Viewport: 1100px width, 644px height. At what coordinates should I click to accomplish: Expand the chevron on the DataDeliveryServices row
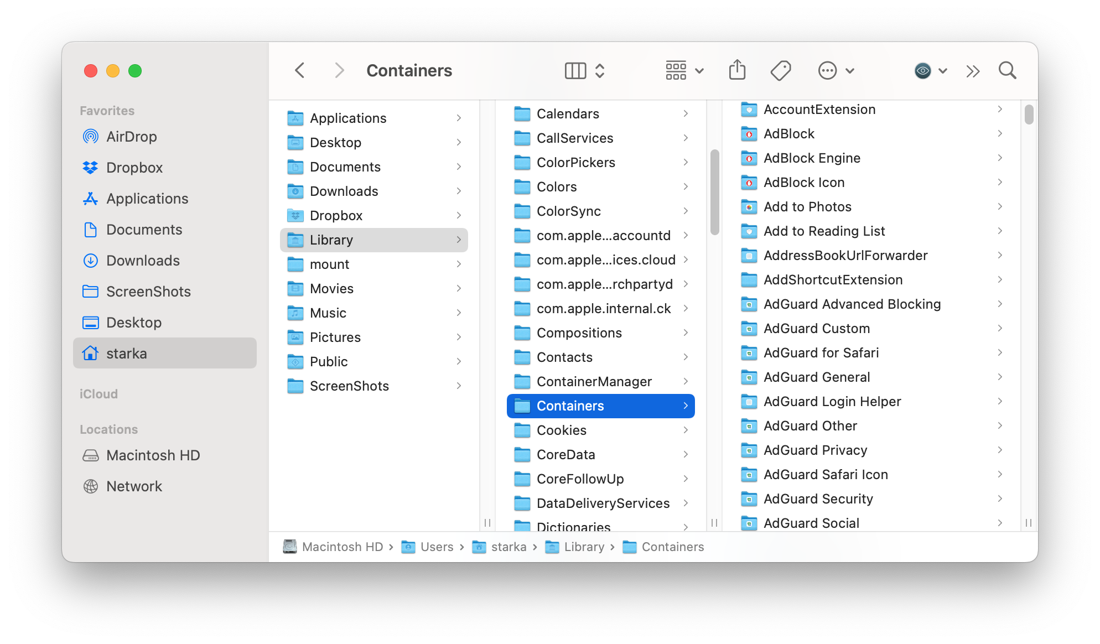coord(686,503)
